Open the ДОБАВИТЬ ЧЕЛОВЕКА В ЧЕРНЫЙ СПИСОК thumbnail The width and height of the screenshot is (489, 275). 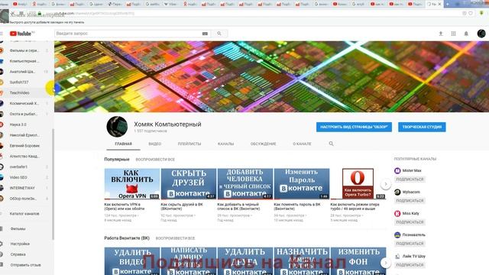coord(244,184)
